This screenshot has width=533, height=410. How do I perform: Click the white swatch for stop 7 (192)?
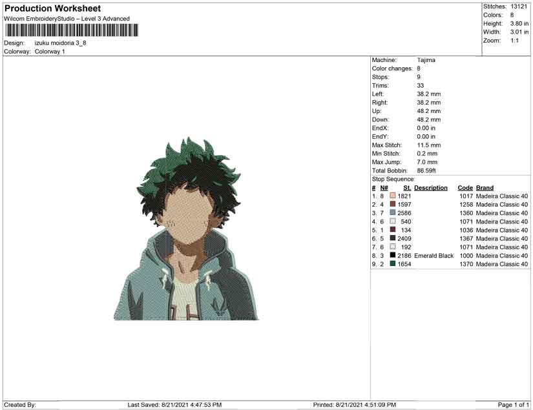[393, 247]
